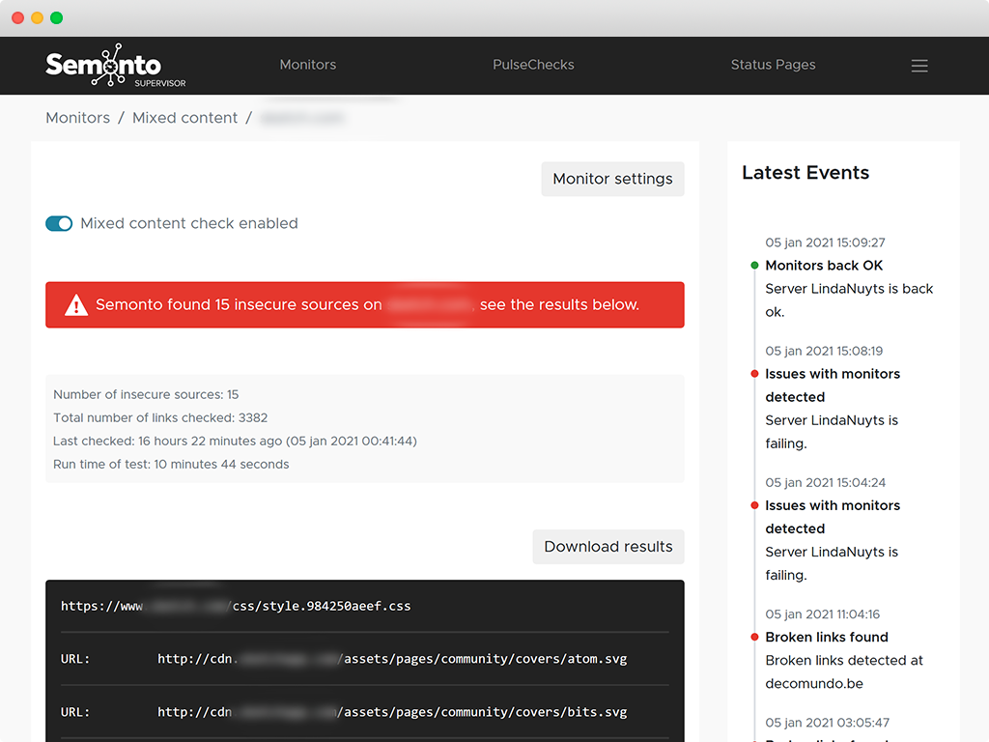The image size is (989, 742).
Task: Click the red insecure sources alert banner
Action: (365, 305)
